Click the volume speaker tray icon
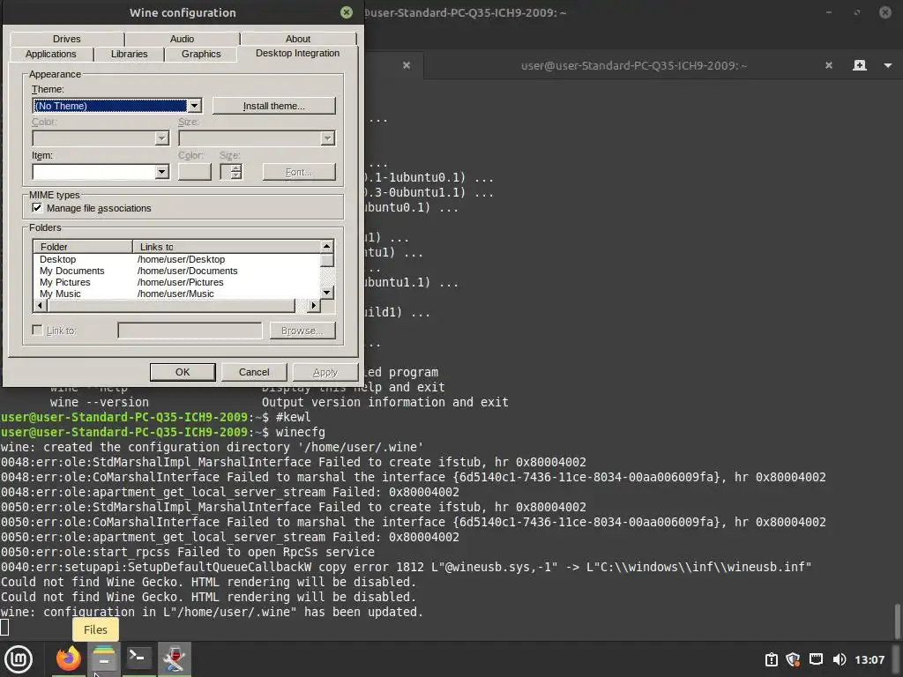Viewport: 903px width, 677px height. click(840, 659)
